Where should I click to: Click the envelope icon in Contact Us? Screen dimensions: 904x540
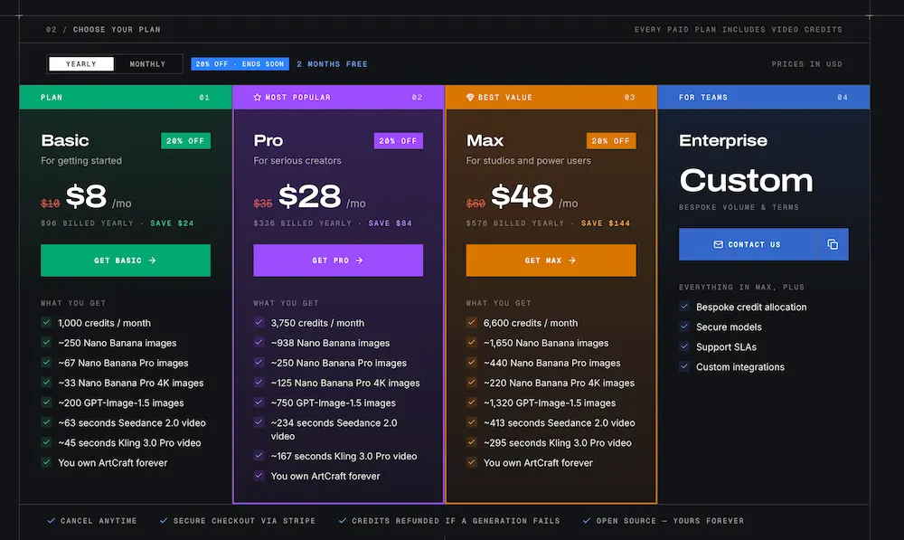[719, 244]
